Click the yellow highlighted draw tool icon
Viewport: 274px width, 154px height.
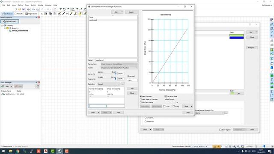[80, 14]
